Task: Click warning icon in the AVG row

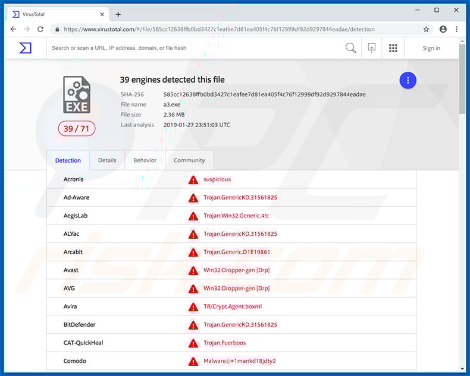Action: pyautogui.click(x=193, y=289)
